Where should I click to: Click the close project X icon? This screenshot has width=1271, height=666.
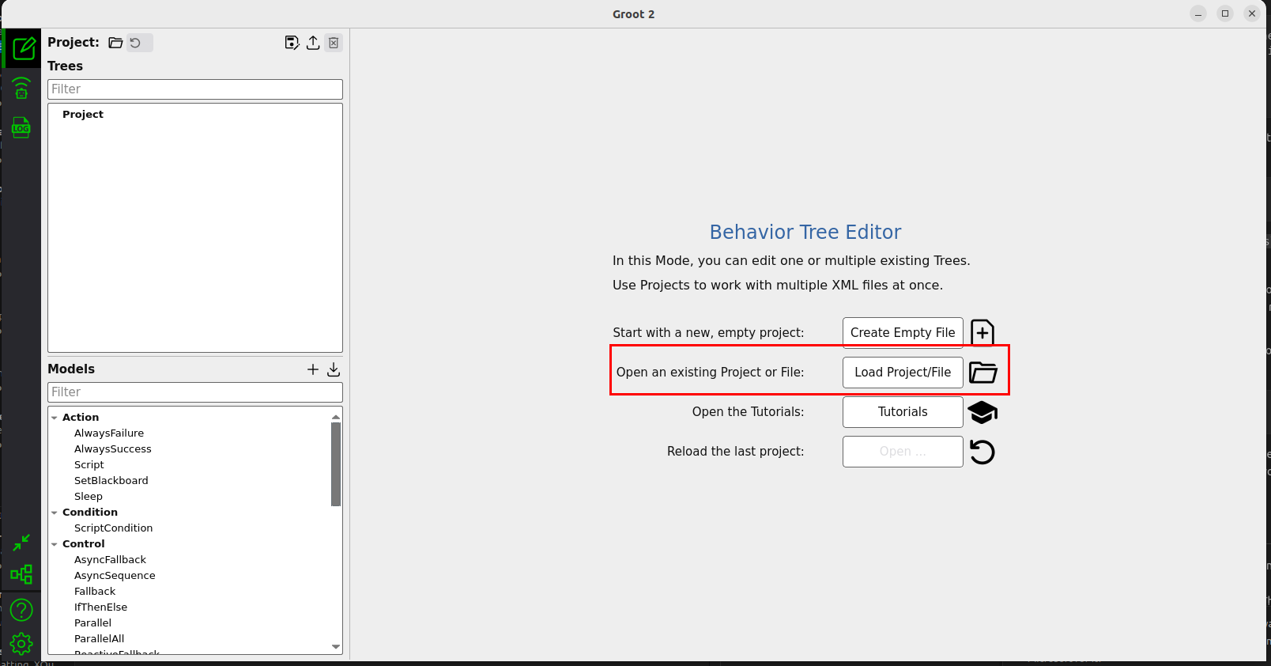334,43
